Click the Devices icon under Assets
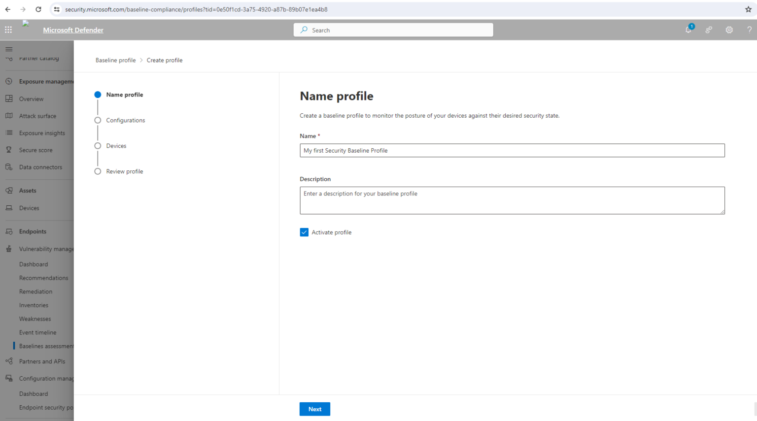 pyautogui.click(x=9, y=208)
